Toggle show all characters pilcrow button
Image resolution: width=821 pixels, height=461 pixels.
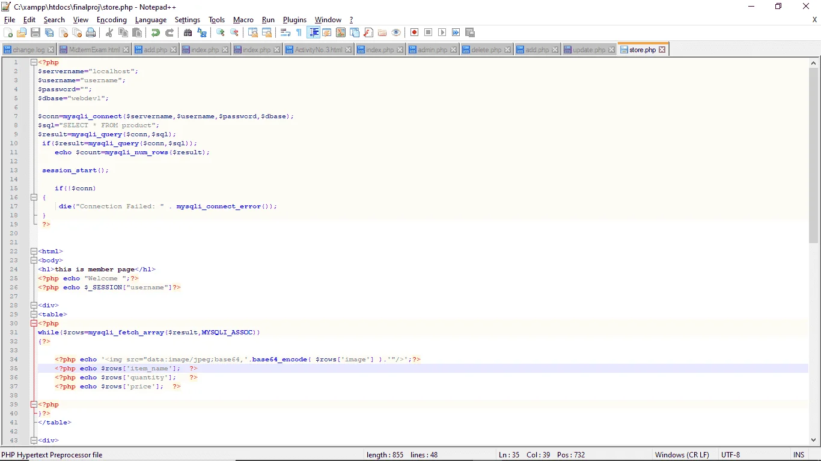299,32
